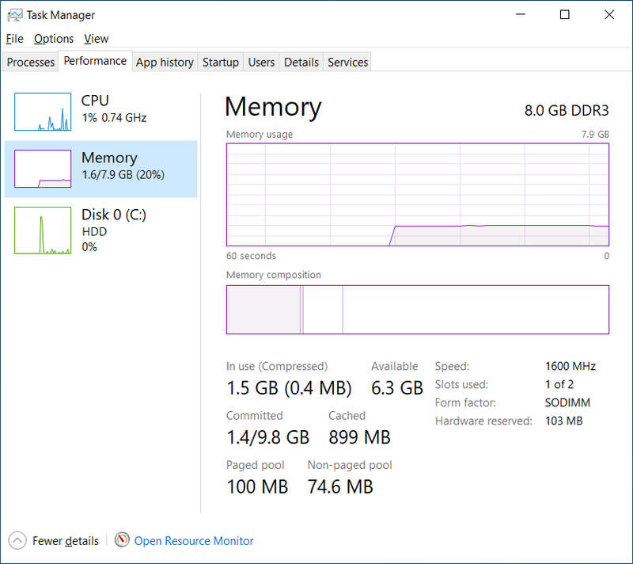
Task: Open the File menu
Action: click(x=14, y=39)
